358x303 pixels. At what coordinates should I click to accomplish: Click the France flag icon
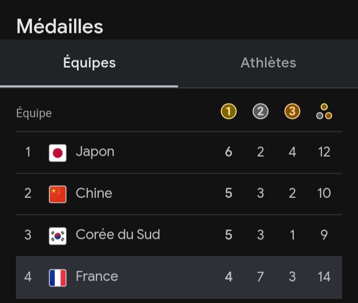[58, 277]
